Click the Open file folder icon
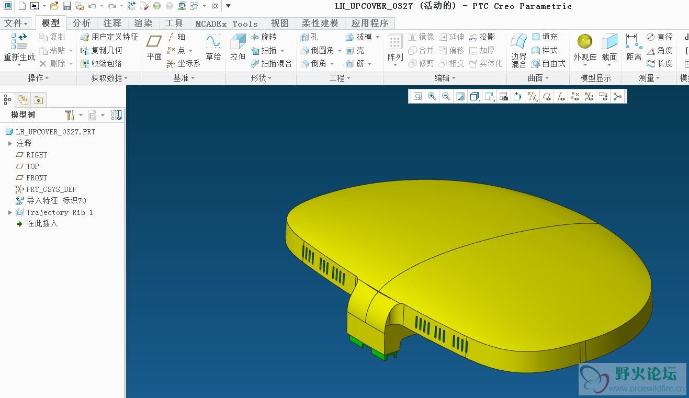Image resolution: width=689 pixels, height=398 pixels. coord(54,6)
